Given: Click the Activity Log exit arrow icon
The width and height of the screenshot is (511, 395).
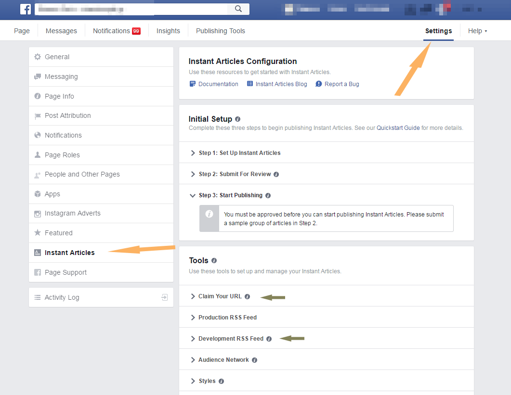Looking at the screenshot, I should pyautogui.click(x=165, y=297).
